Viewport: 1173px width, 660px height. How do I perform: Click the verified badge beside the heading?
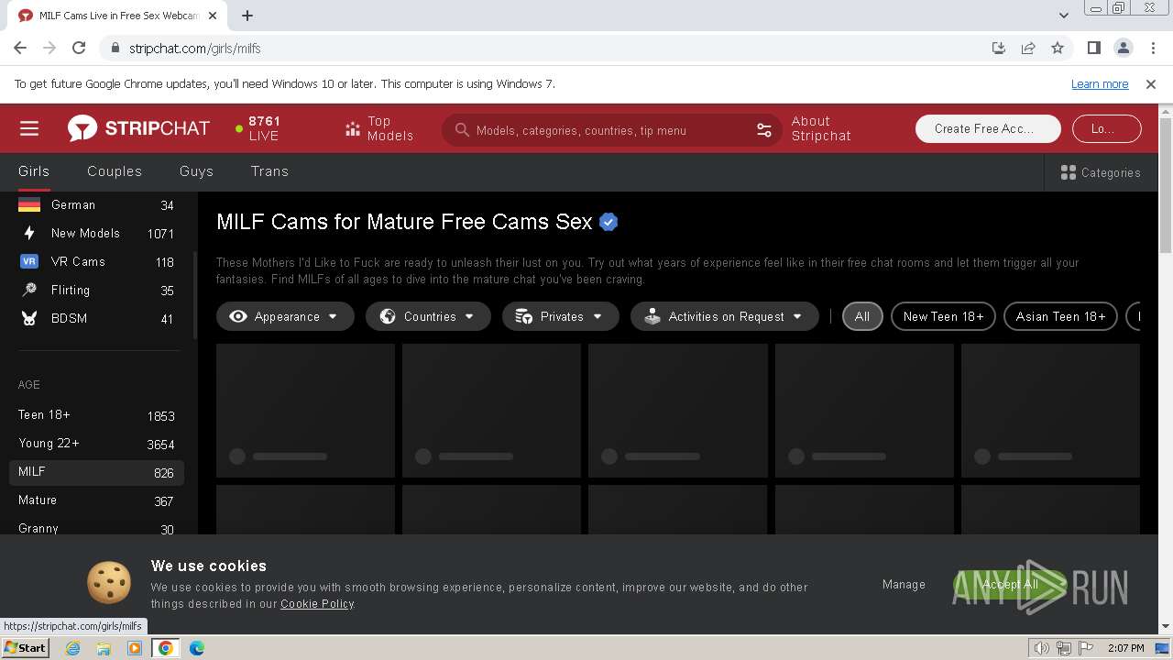click(608, 222)
